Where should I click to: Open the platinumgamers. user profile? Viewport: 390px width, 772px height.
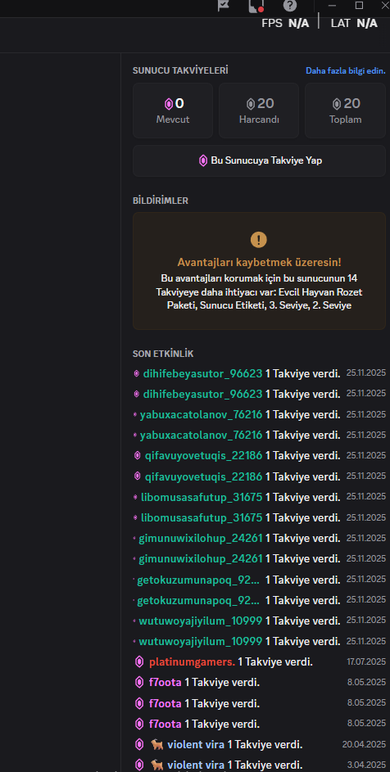click(193, 662)
